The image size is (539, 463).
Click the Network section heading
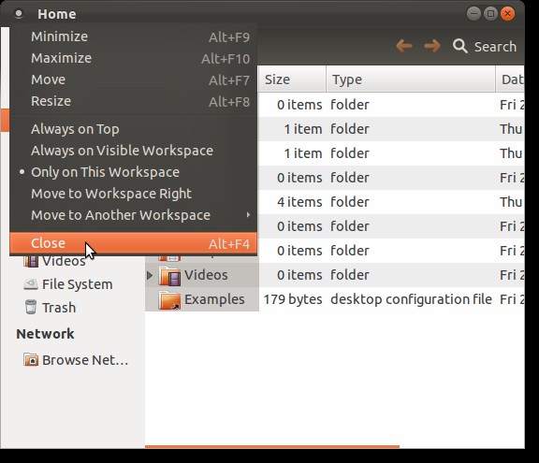click(x=45, y=334)
